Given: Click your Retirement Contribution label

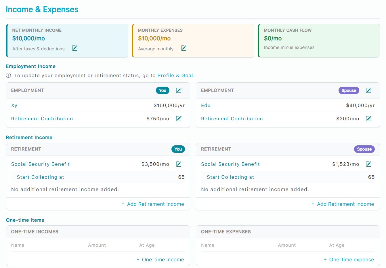Looking at the screenshot, I should (42, 119).
